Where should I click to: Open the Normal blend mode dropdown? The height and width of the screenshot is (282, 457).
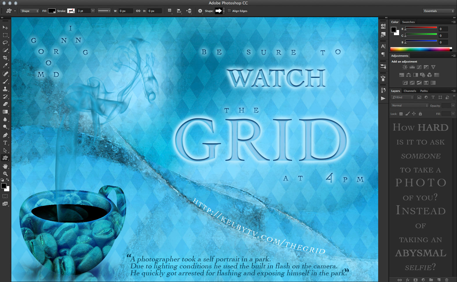[410, 106]
